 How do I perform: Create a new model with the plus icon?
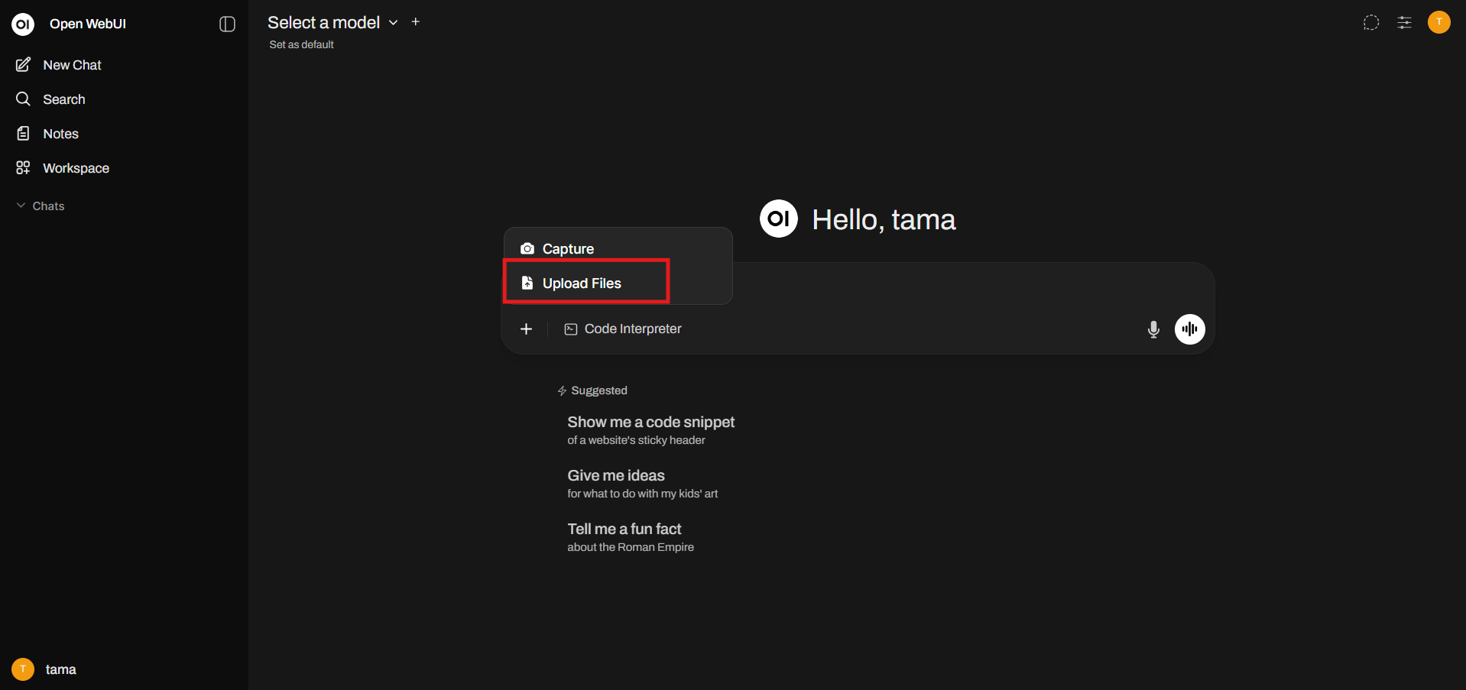pyautogui.click(x=415, y=21)
